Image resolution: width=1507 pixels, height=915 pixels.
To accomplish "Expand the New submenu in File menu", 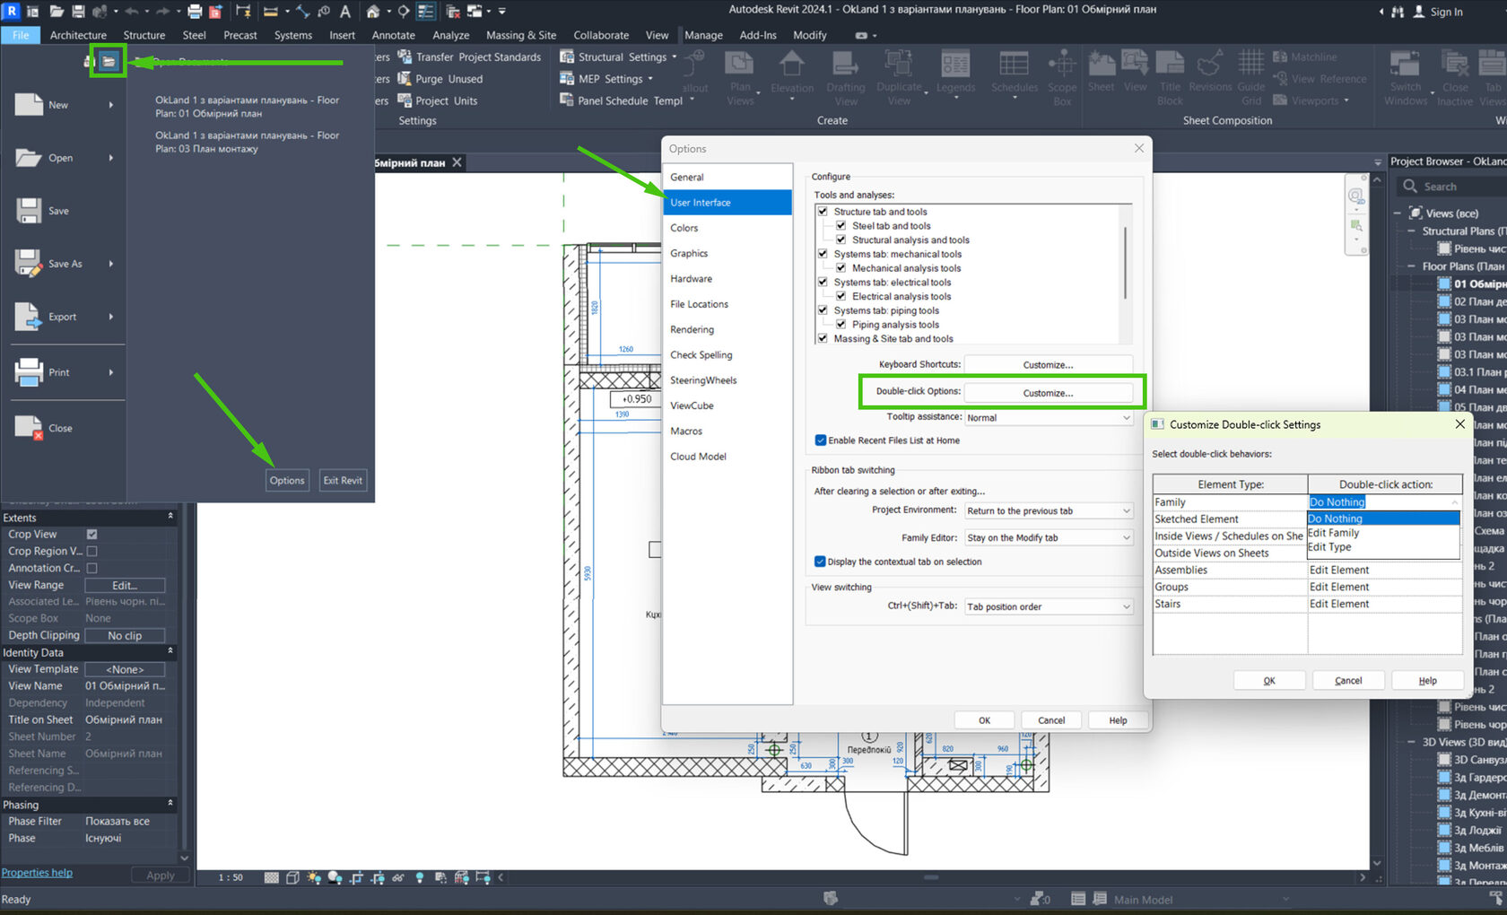I will coord(111,105).
